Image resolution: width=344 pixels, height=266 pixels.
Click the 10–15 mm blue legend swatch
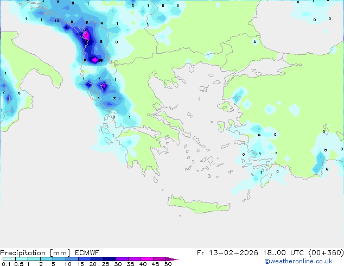[x=72, y=259]
